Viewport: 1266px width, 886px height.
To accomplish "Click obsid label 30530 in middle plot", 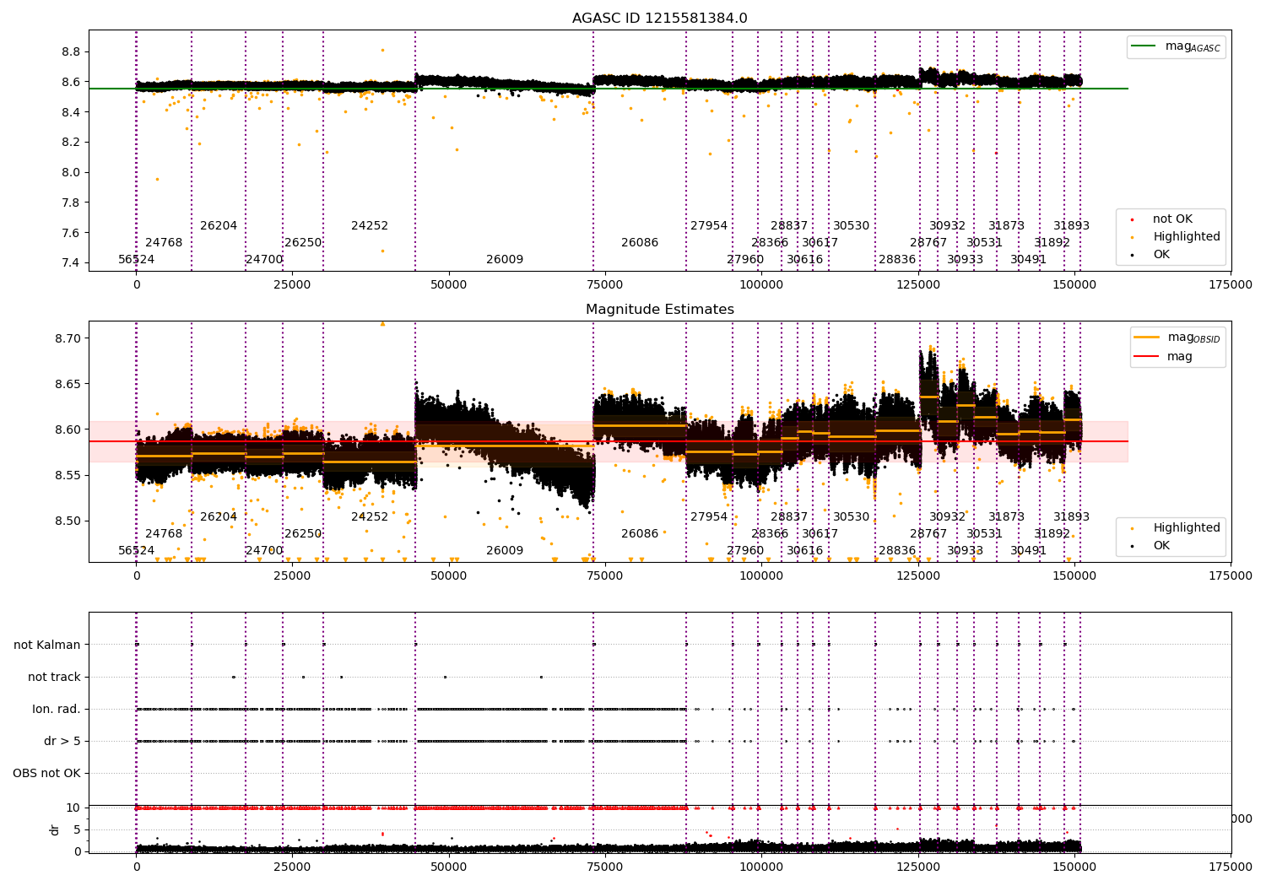I will 851,516.
